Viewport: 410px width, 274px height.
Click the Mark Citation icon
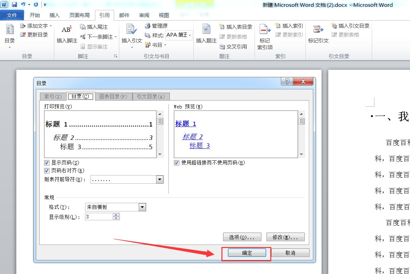tap(318, 29)
